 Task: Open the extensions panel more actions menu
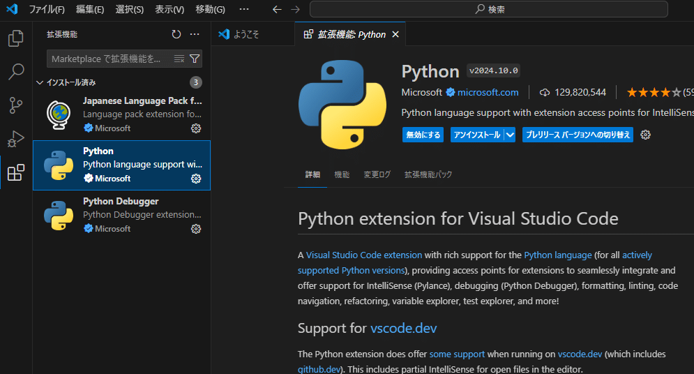click(195, 34)
